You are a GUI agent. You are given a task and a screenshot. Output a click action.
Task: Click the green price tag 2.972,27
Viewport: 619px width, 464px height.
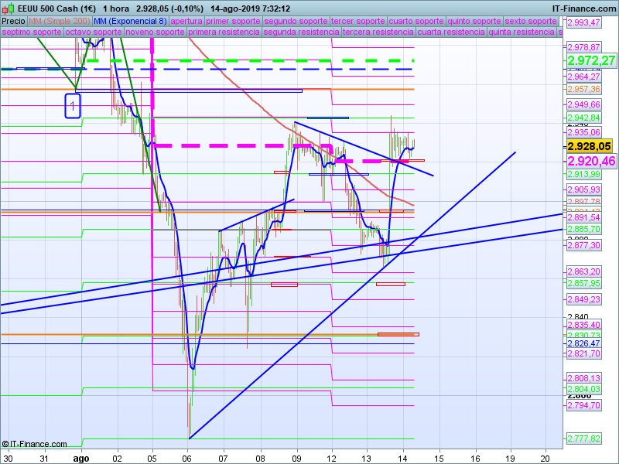point(591,60)
